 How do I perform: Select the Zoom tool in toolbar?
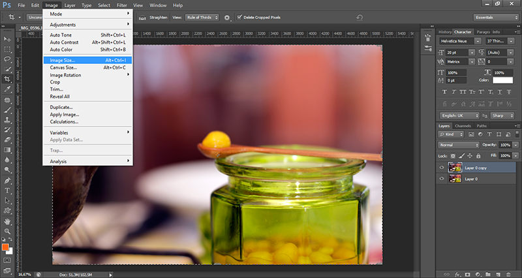8,231
